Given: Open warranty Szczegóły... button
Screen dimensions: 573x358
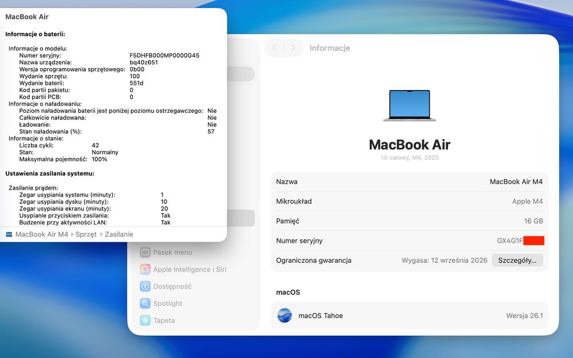Looking at the screenshot, I should pos(517,261).
